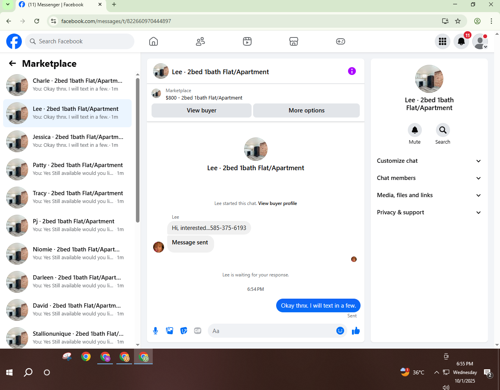
Task: Open the David conversation
Action: [68, 310]
